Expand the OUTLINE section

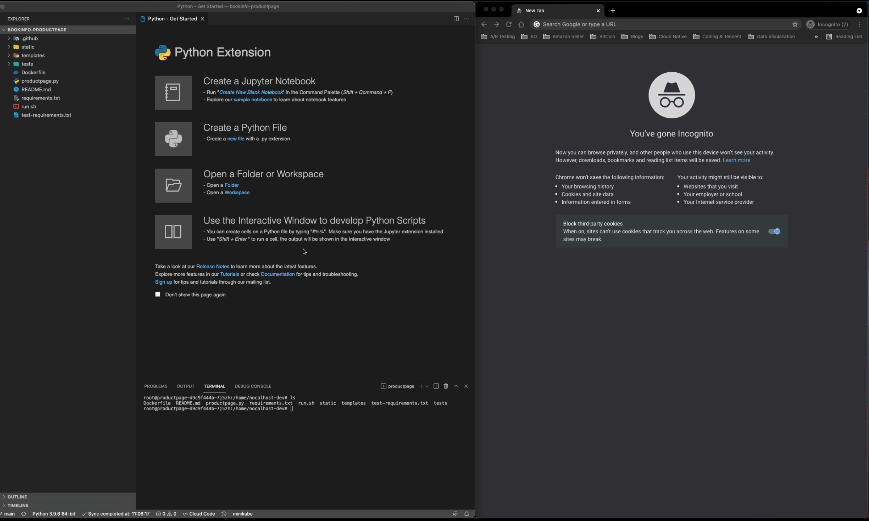(x=17, y=497)
